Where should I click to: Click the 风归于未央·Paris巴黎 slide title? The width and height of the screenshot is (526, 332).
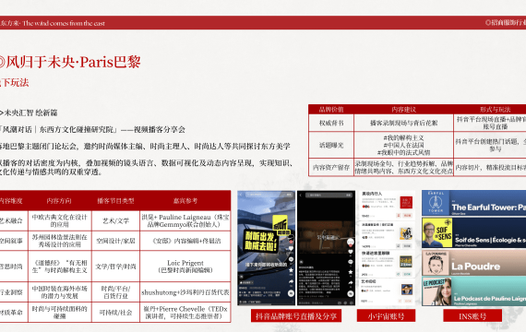(69, 62)
